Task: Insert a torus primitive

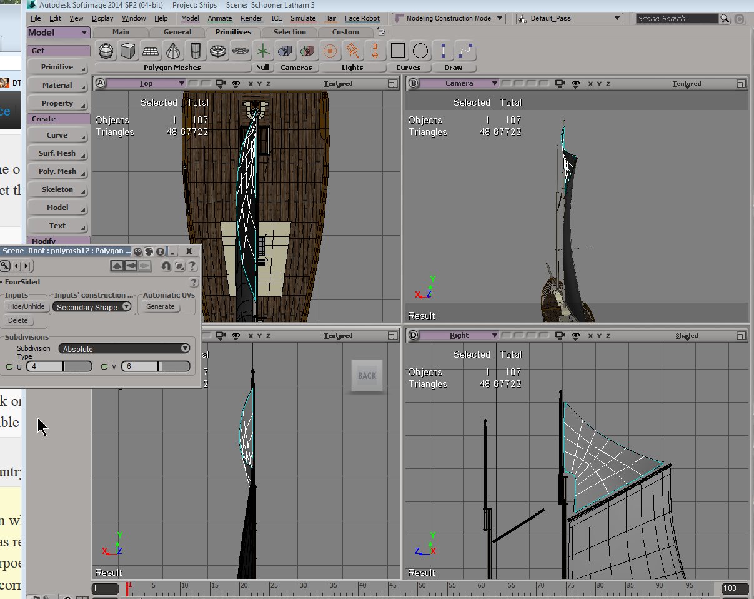Action: [x=217, y=51]
